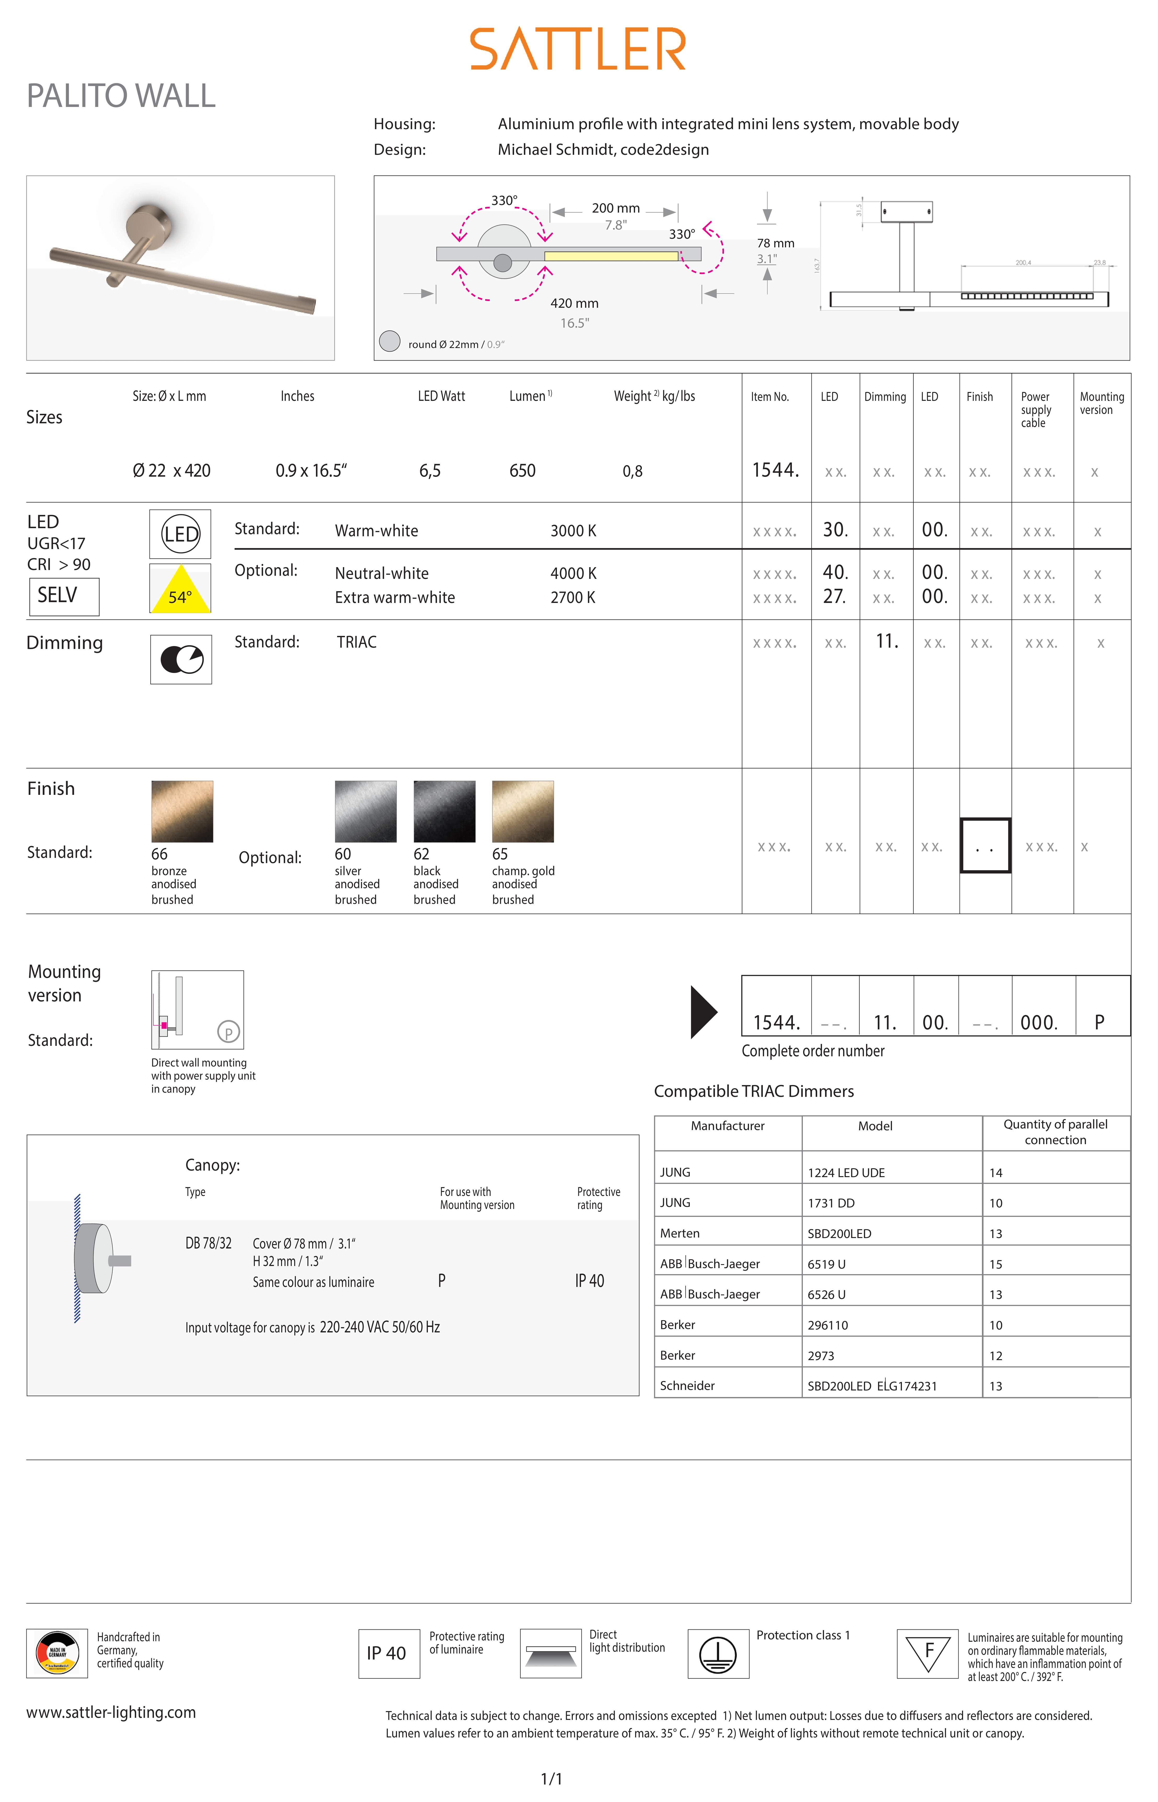Click the 220-240 VAC 50/60 Hz input voltage
This screenshot has width=1158, height=1802.
380,1327
